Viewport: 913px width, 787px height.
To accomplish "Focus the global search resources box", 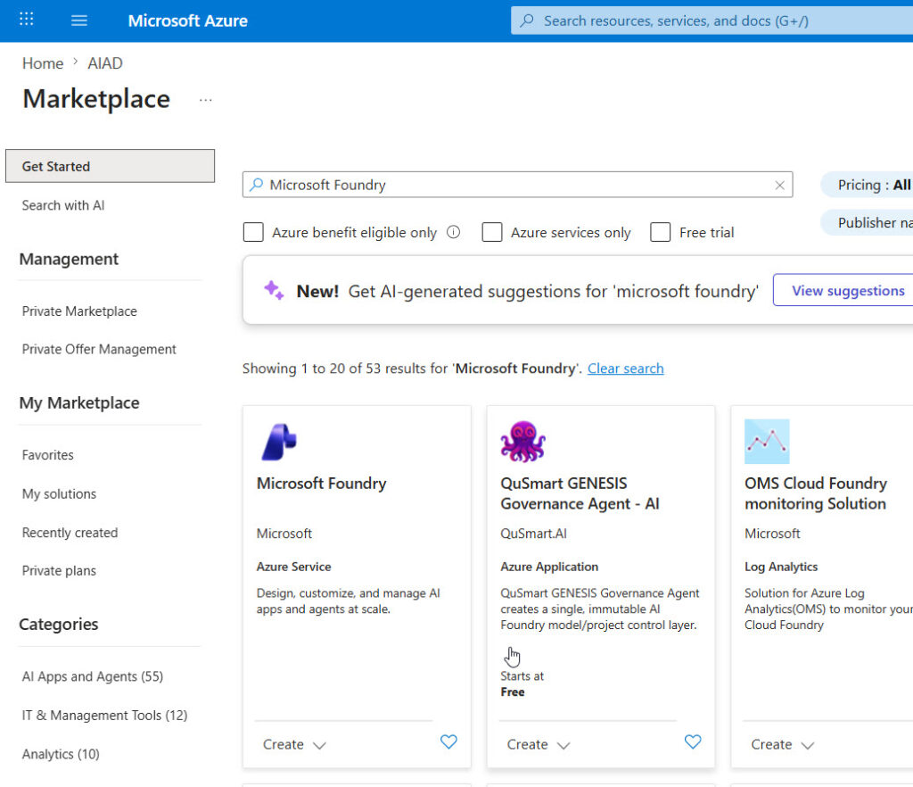I will pos(711,21).
